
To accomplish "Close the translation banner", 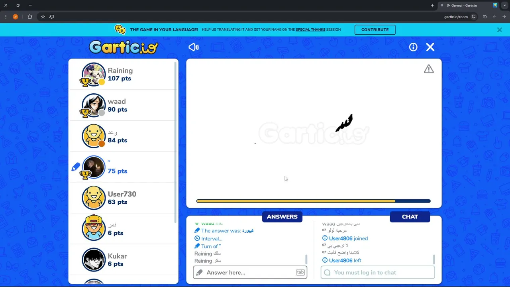I will tap(500, 30).
